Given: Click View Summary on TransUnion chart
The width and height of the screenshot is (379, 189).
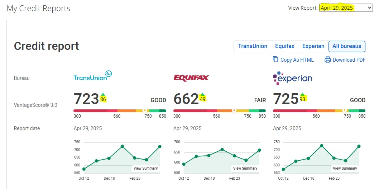Looking at the screenshot, I should click(x=145, y=168).
